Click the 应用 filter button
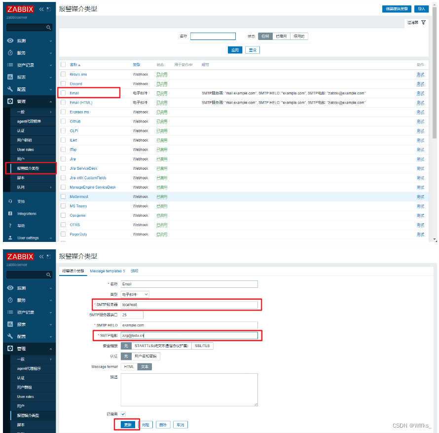 pos(235,50)
